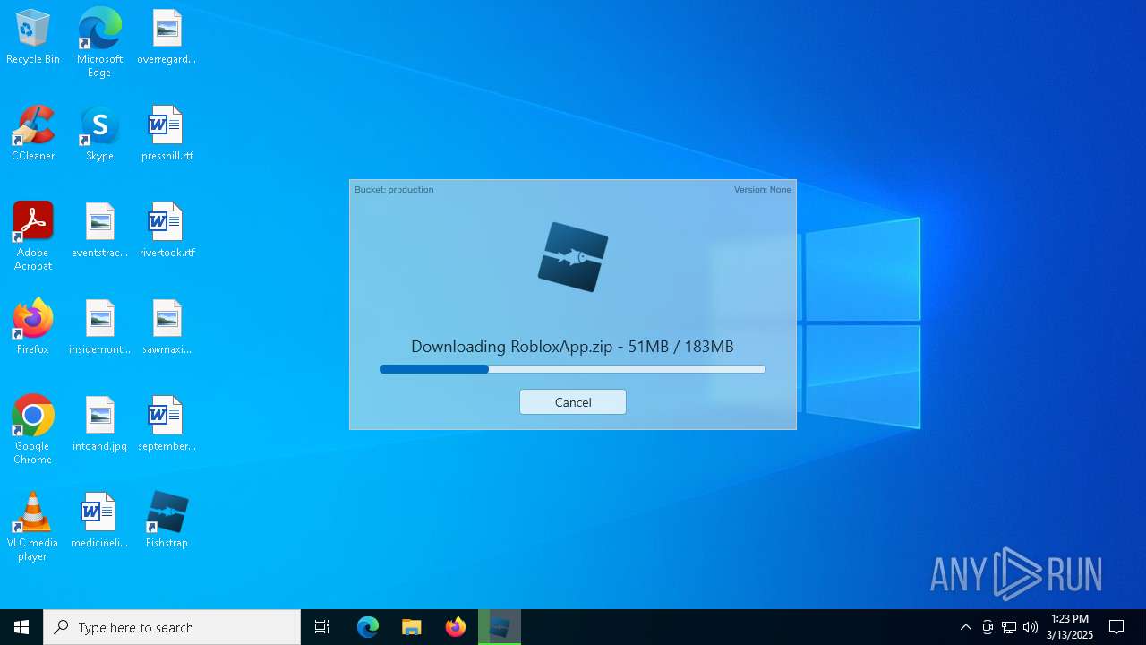The image size is (1146, 645).
Task: Select the Fishstrap desktop shortcut
Action: pyautogui.click(x=167, y=521)
